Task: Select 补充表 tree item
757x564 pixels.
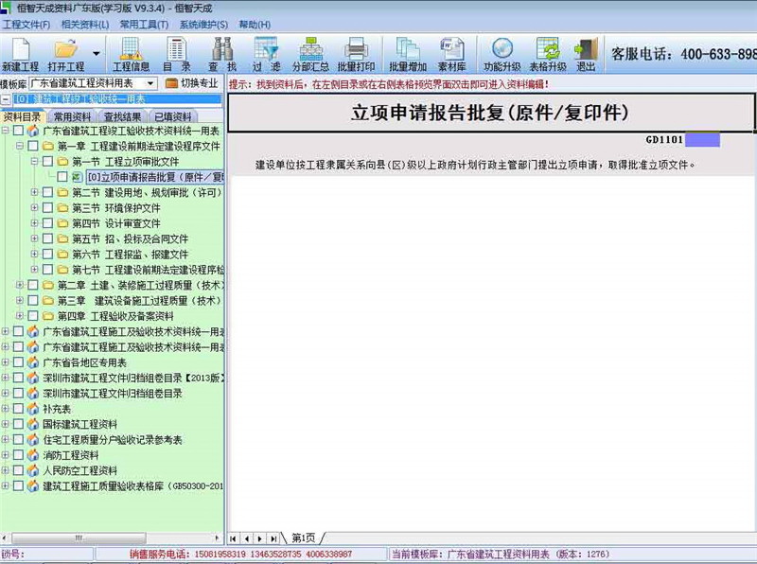Action: (x=57, y=409)
